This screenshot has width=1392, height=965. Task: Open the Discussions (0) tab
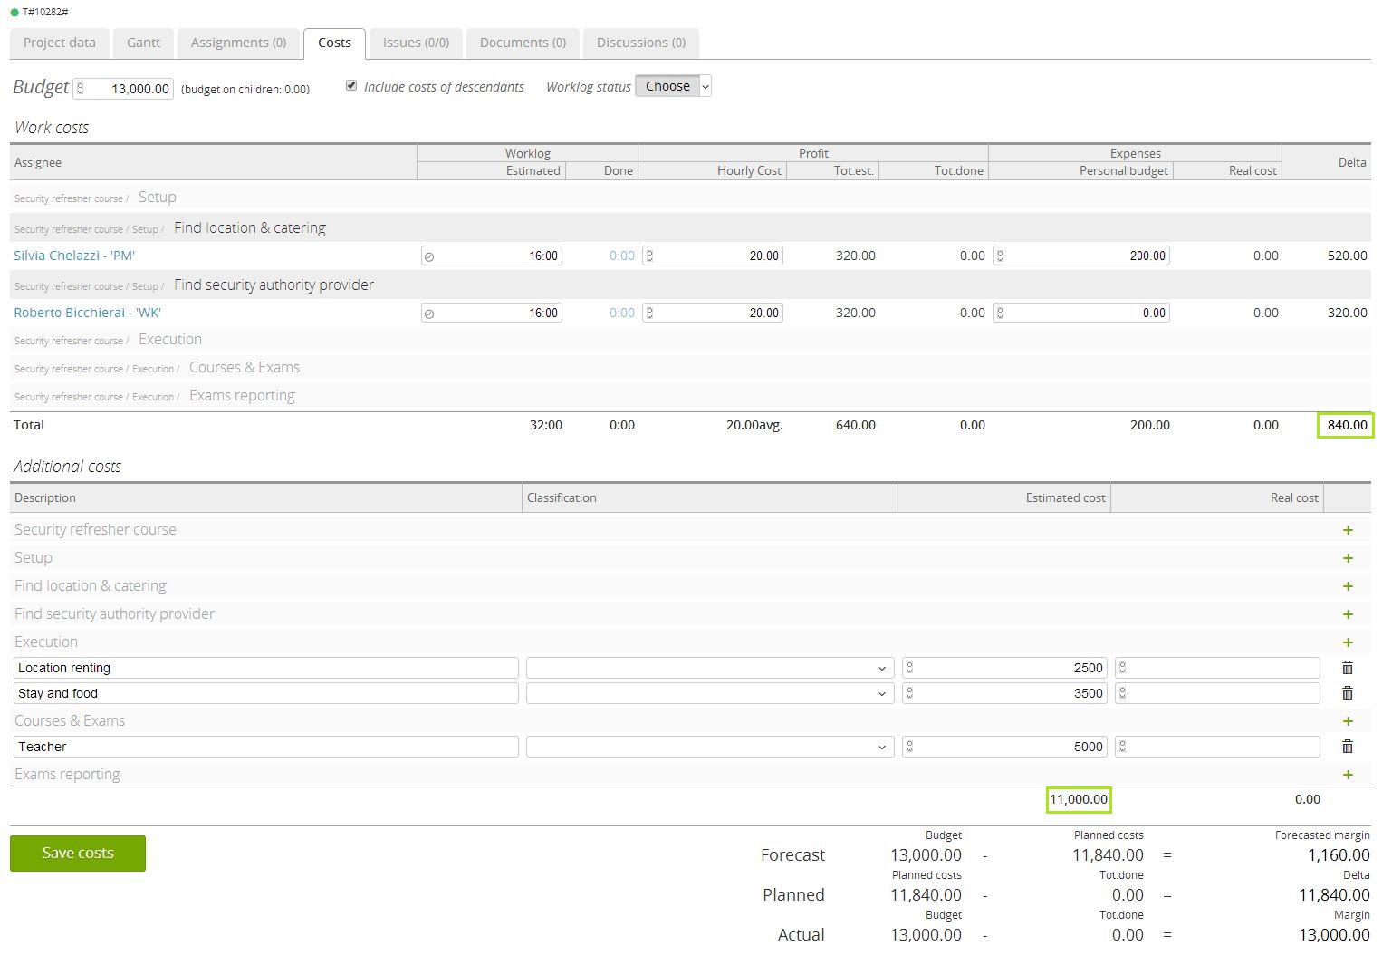641,43
